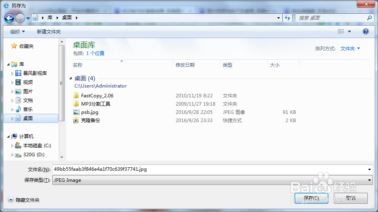The image size is (378, 212).
Task: Click the 音乐 library icon
Action: [18, 109]
